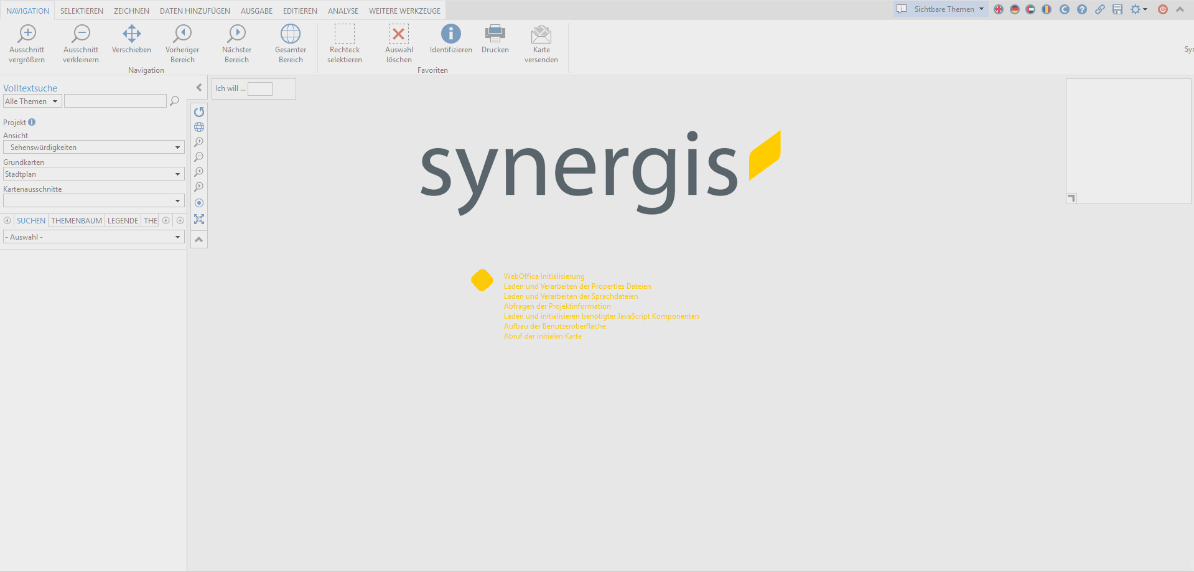Click the refresh icon on map toolbar
The width and height of the screenshot is (1194, 572).
coord(198,112)
